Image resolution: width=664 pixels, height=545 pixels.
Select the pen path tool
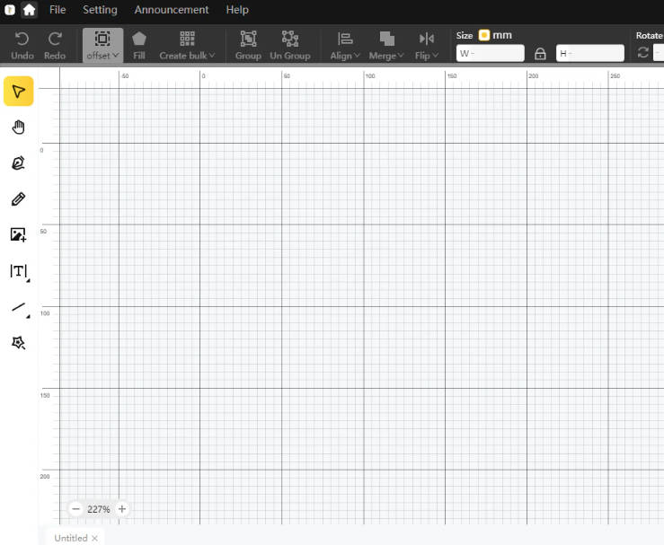click(18, 163)
